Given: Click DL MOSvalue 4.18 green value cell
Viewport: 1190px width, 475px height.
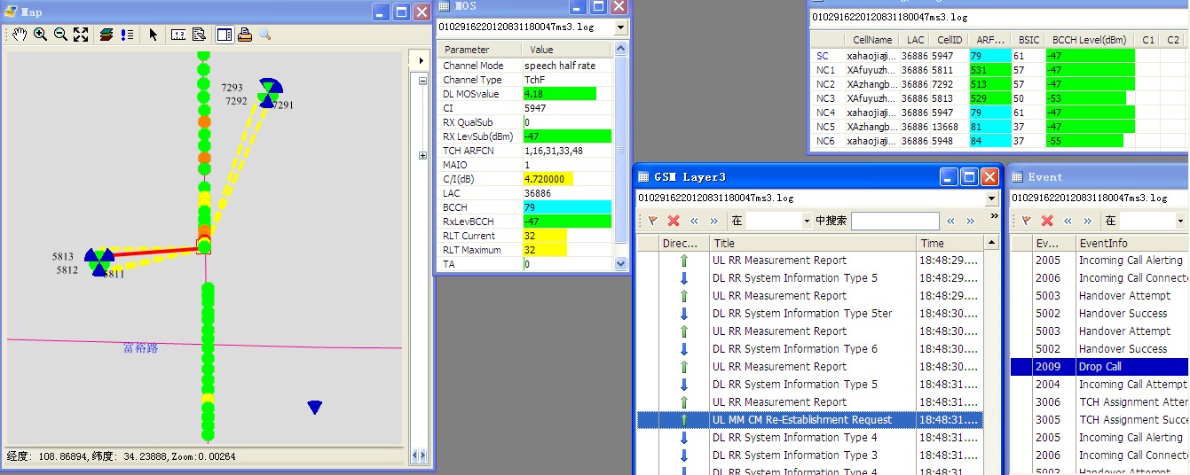Looking at the screenshot, I should click(x=559, y=94).
